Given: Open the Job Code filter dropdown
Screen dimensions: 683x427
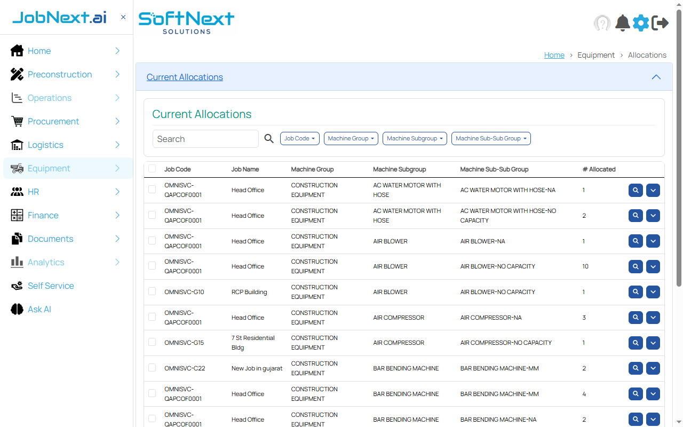Looking at the screenshot, I should tap(299, 138).
